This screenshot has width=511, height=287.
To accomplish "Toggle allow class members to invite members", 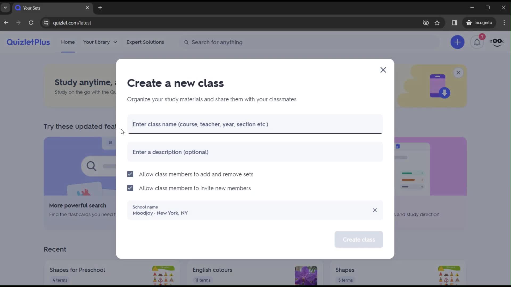I will click(130, 188).
